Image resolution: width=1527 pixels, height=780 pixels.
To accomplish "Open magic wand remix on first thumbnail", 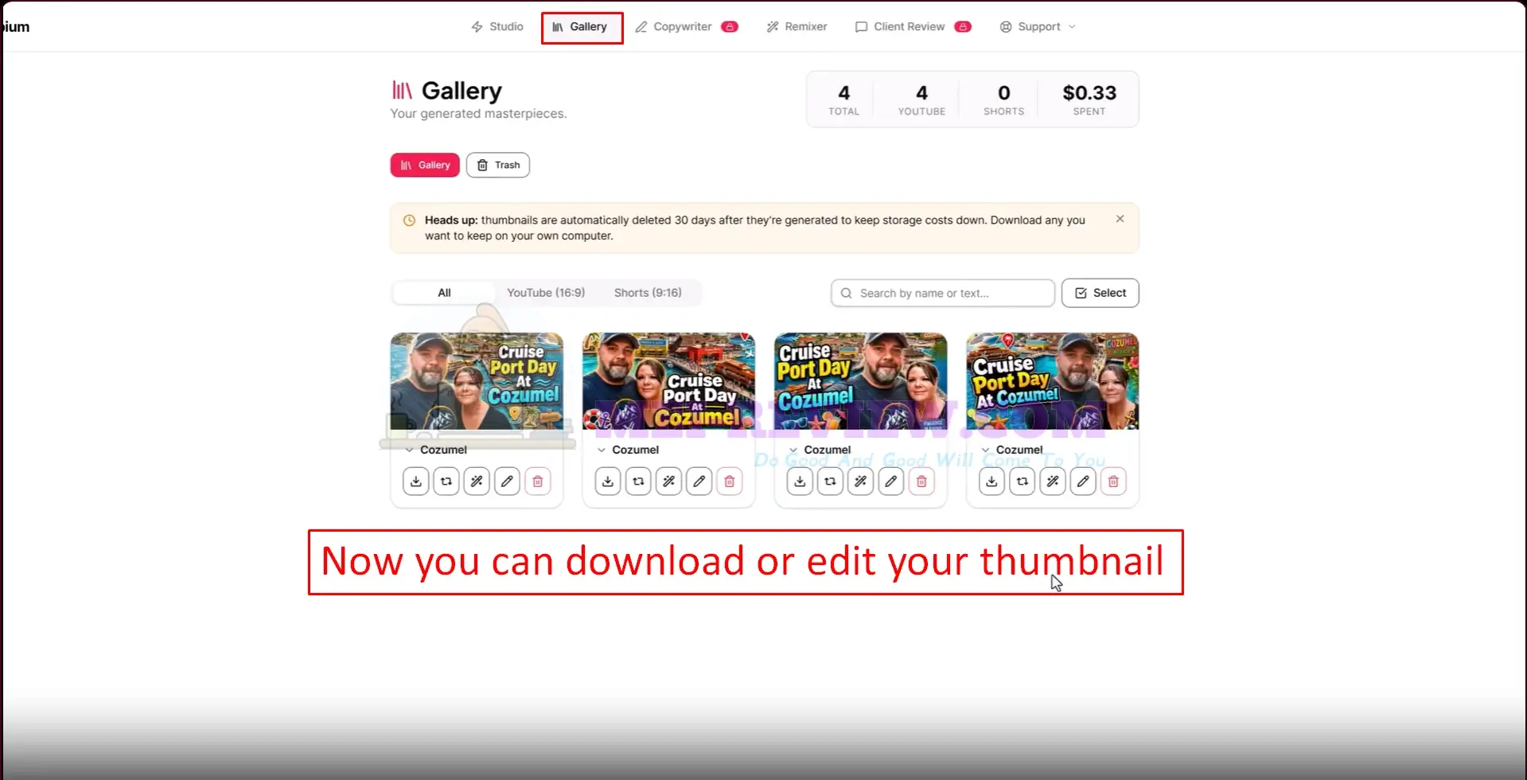I will (x=477, y=482).
